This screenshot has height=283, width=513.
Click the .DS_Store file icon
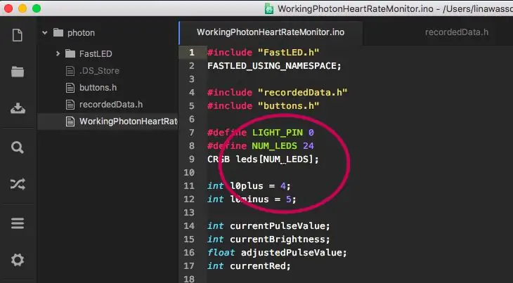coord(70,71)
